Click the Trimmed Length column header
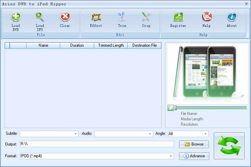The width and height of the screenshot is (251, 167). point(111,45)
